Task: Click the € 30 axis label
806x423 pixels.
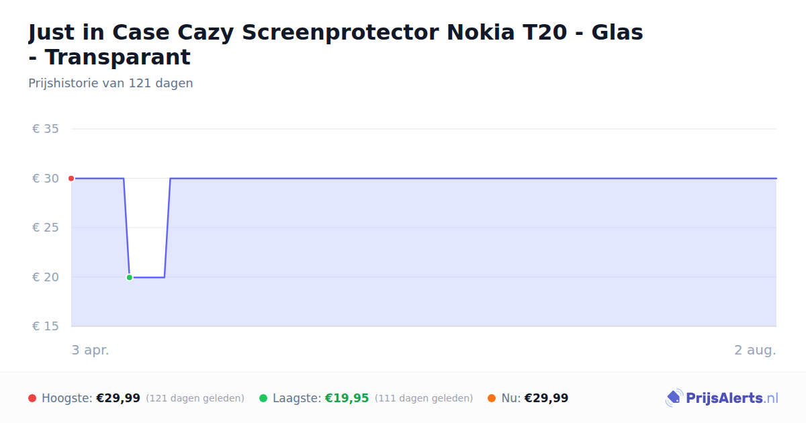Action: 46,179
